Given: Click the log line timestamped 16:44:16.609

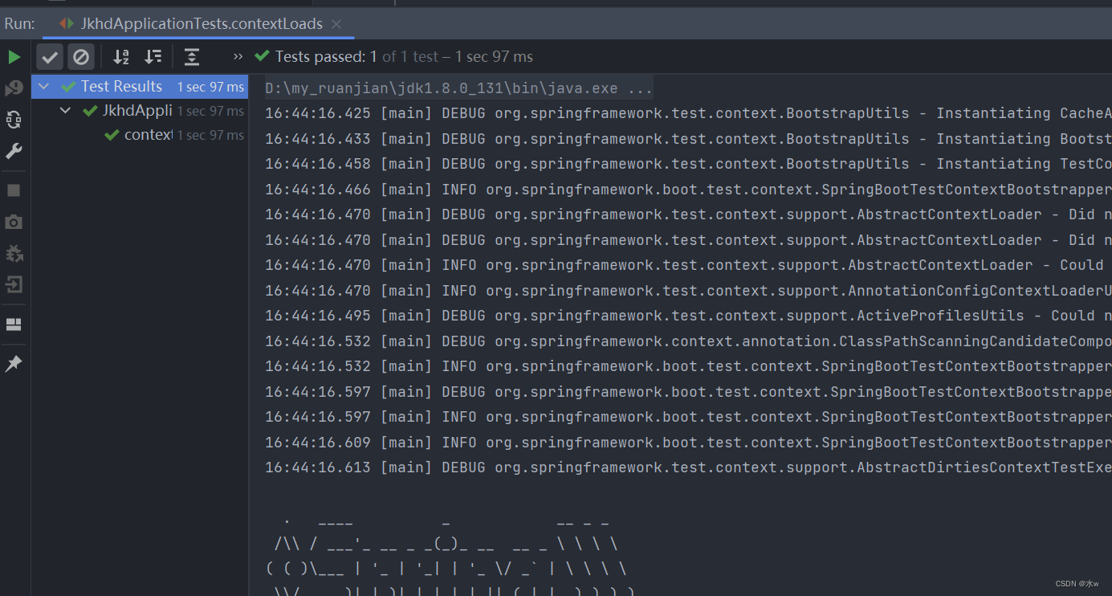Looking at the screenshot, I should point(688,443).
